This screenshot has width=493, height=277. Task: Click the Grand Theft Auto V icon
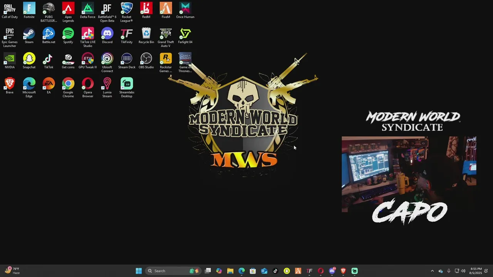coord(166,38)
